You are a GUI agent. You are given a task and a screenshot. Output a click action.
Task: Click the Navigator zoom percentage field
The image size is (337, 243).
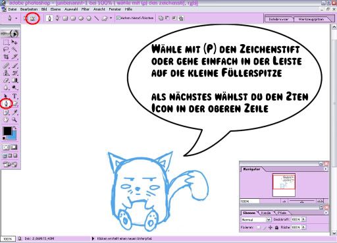point(249,201)
